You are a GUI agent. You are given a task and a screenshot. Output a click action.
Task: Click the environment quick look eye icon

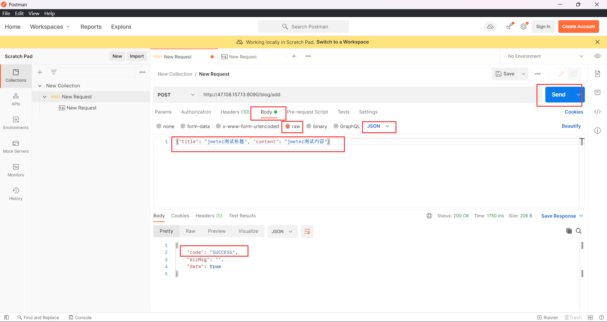[598, 56]
